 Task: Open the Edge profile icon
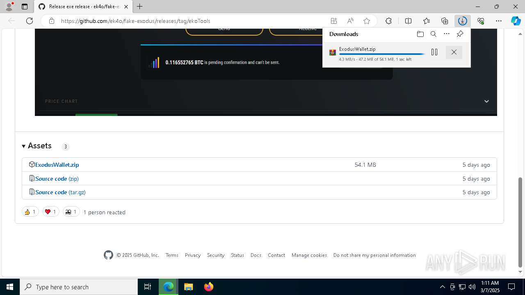tap(9, 7)
